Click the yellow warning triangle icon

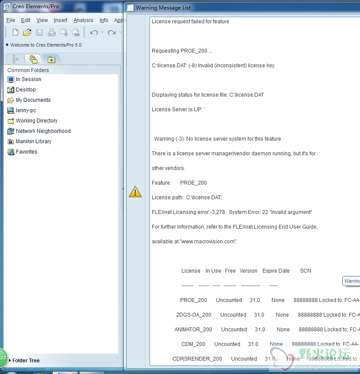pyautogui.click(x=135, y=192)
